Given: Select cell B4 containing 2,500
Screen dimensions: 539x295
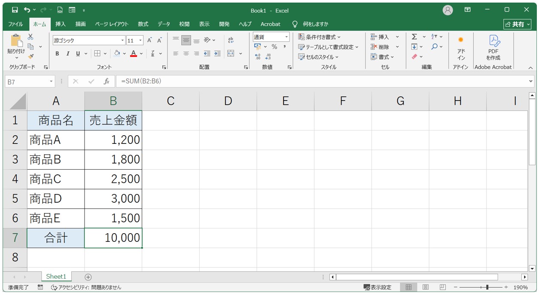Looking at the screenshot, I should (x=113, y=179).
